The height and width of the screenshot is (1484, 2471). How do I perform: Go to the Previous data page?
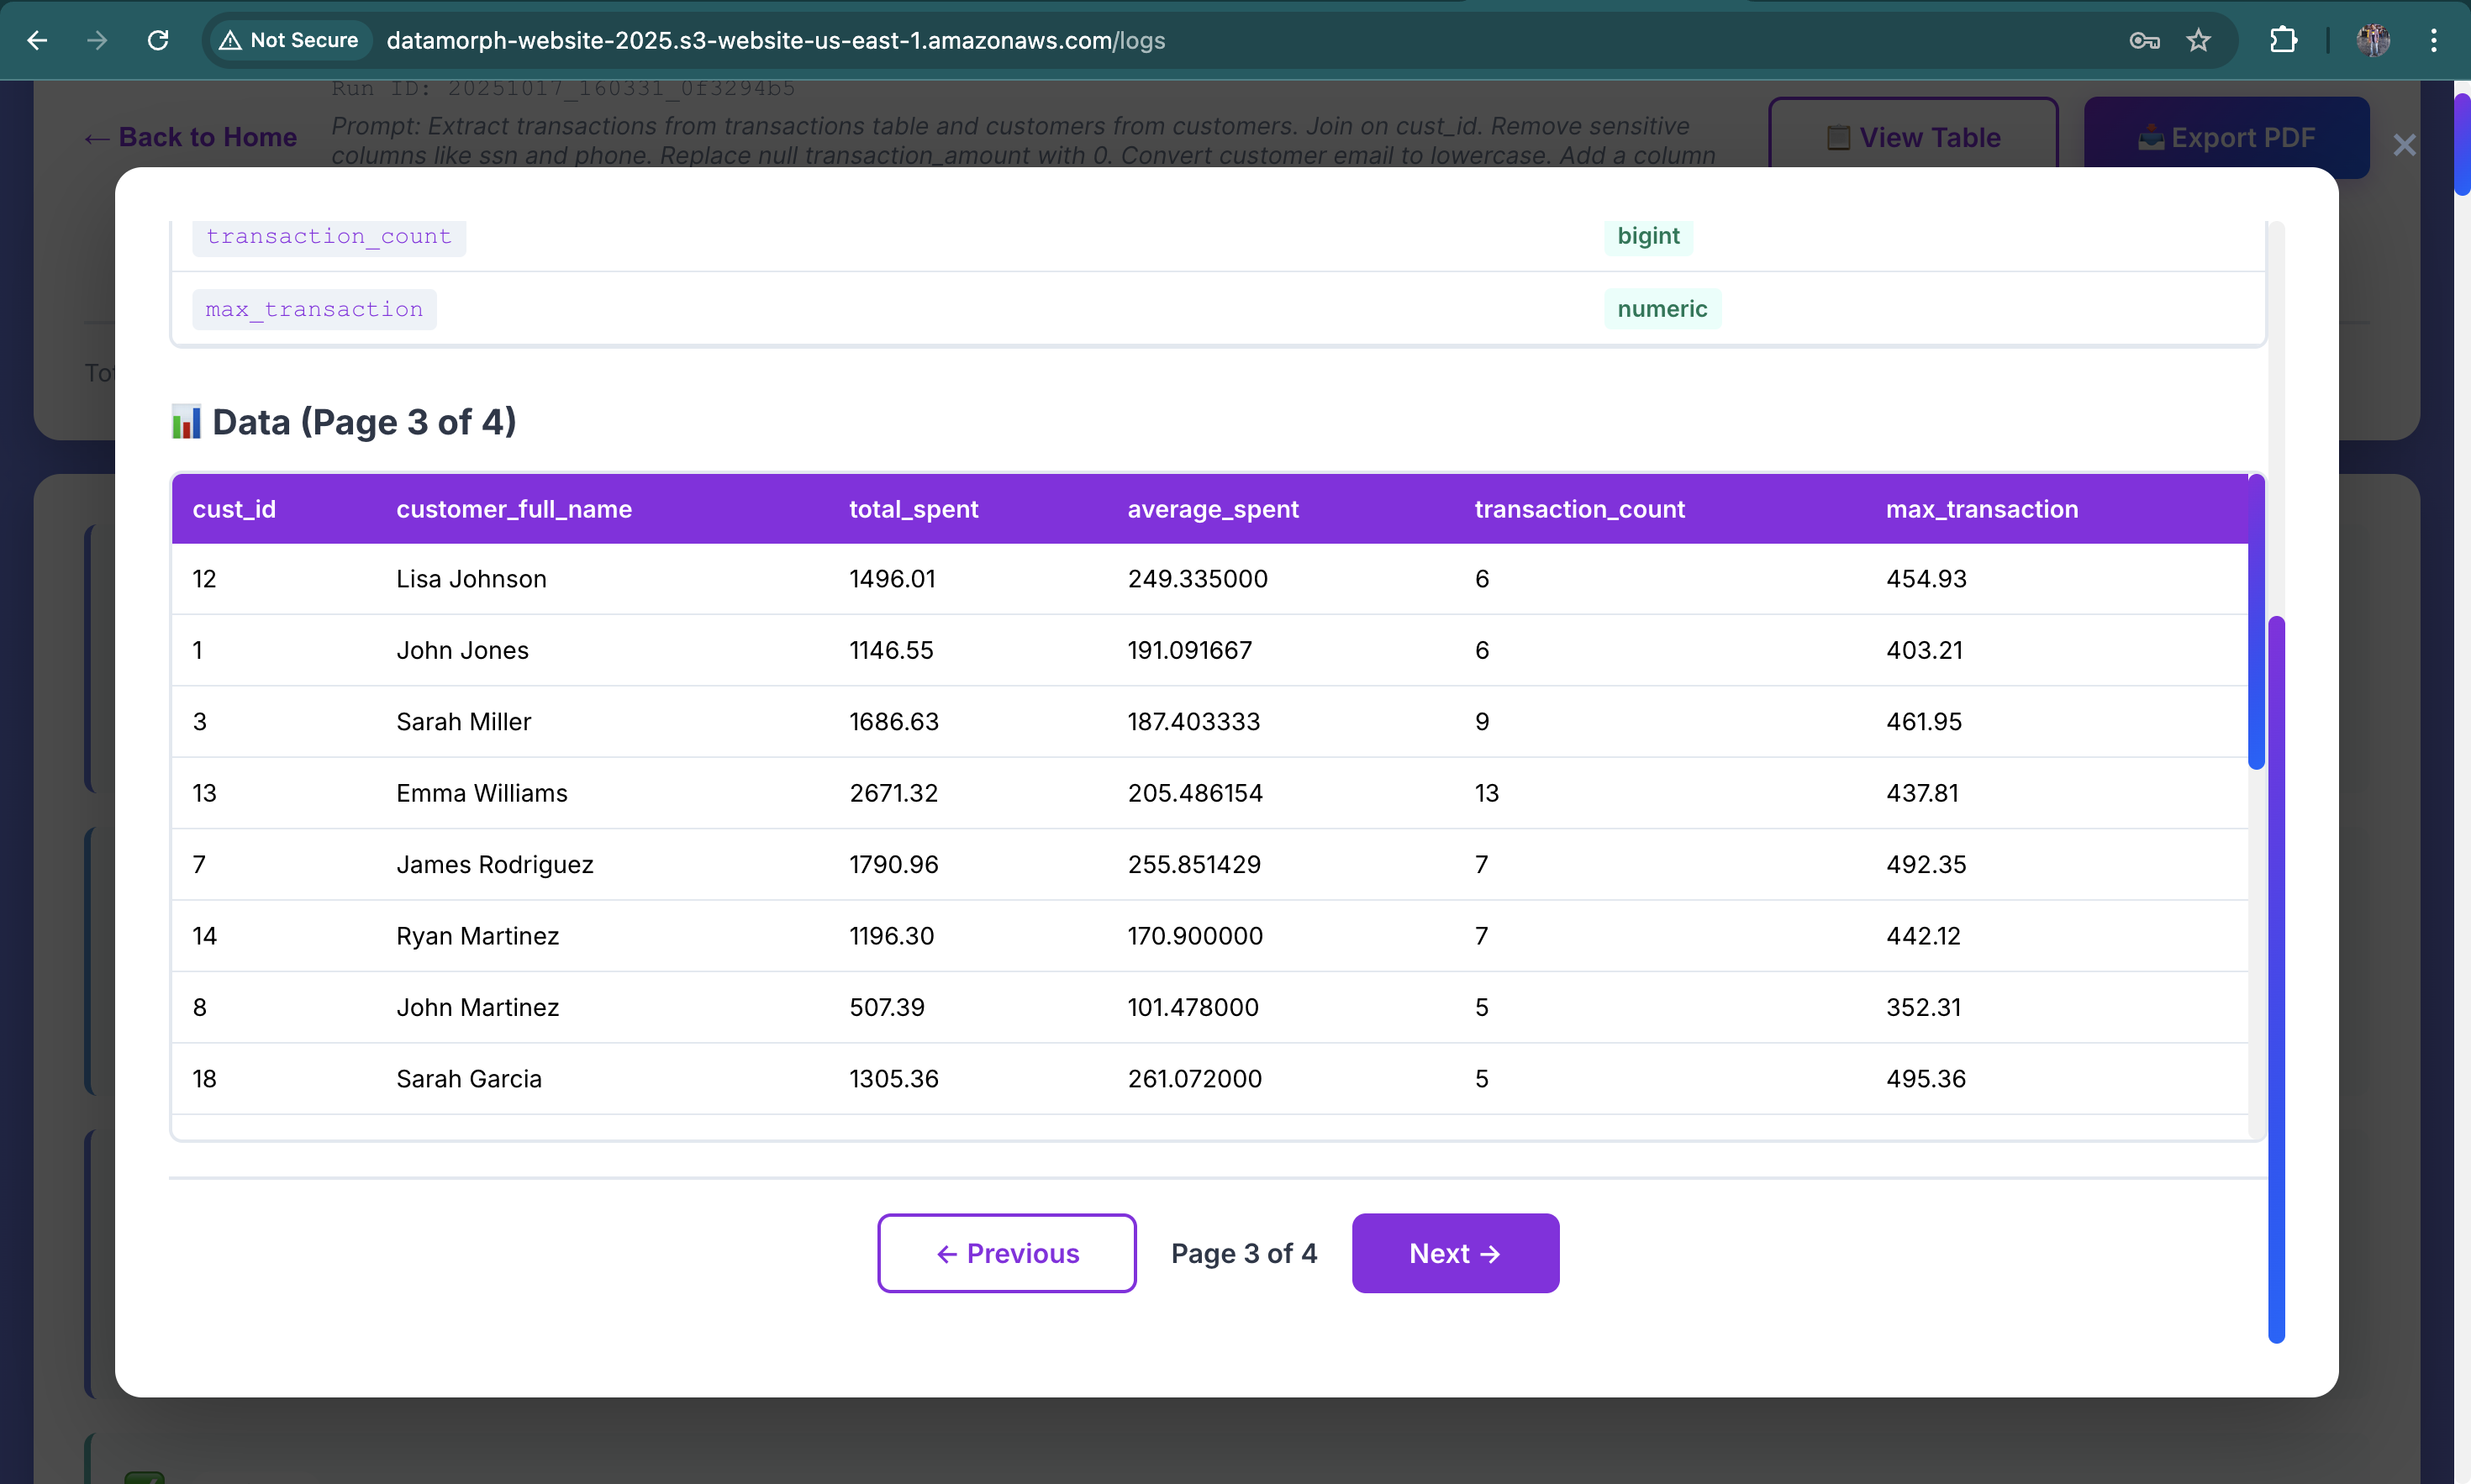(1006, 1253)
